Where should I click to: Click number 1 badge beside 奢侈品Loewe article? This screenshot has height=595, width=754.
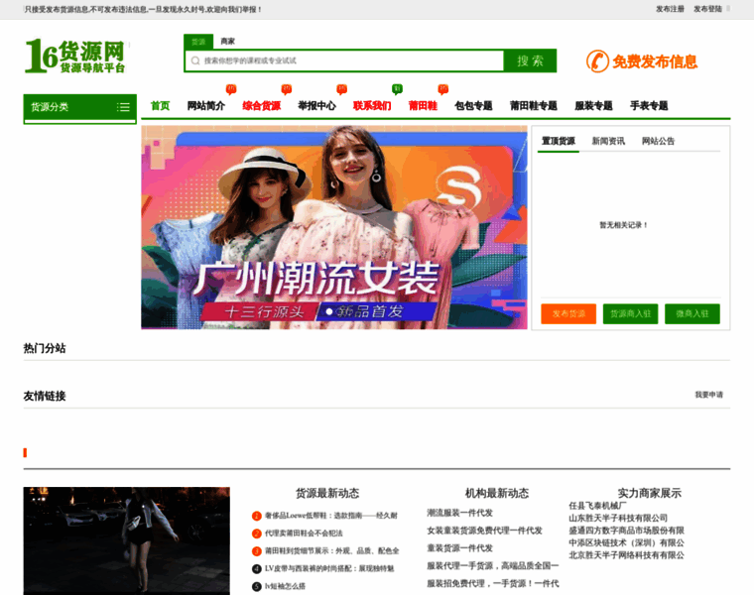click(257, 516)
